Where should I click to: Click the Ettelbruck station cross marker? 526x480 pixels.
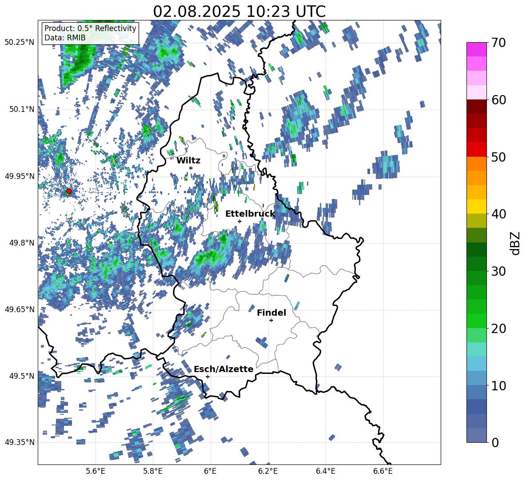click(x=239, y=221)
